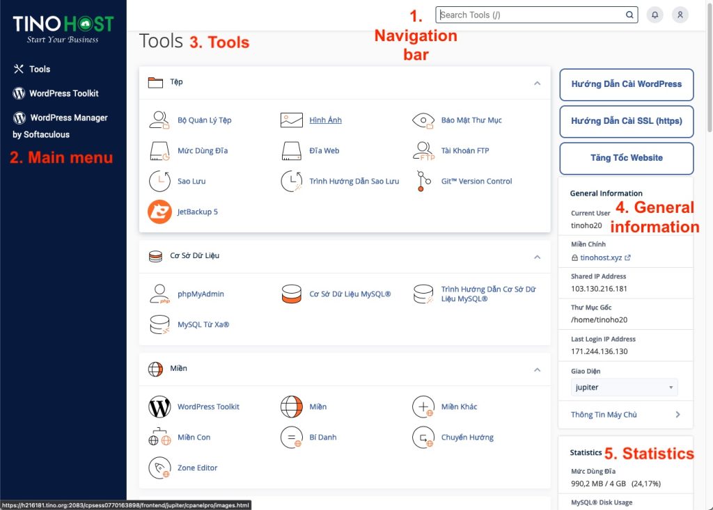Open the MySQL database wizard icon
This screenshot has height=510, width=713.
point(423,294)
